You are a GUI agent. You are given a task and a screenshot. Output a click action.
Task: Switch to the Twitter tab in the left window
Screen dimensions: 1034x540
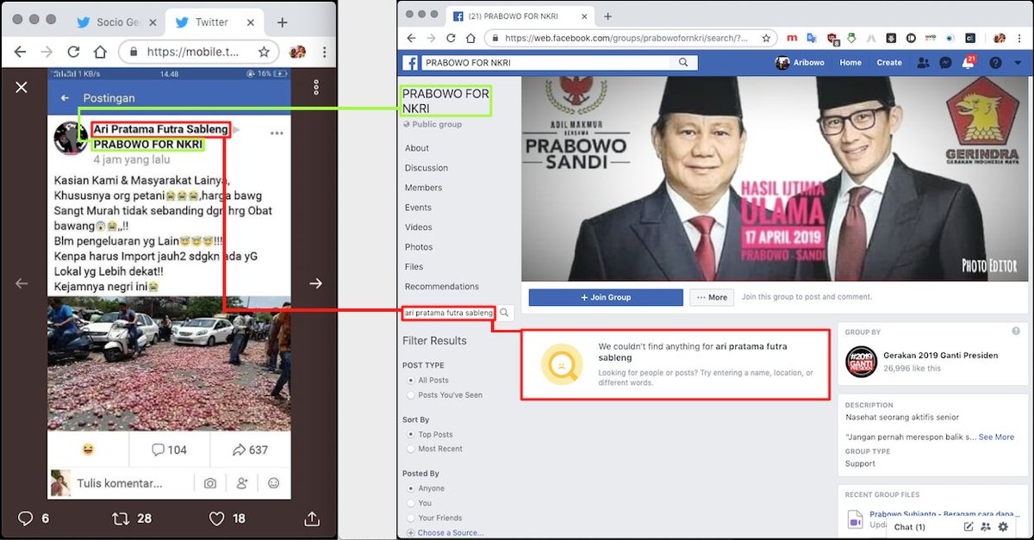click(x=213, y=22)
